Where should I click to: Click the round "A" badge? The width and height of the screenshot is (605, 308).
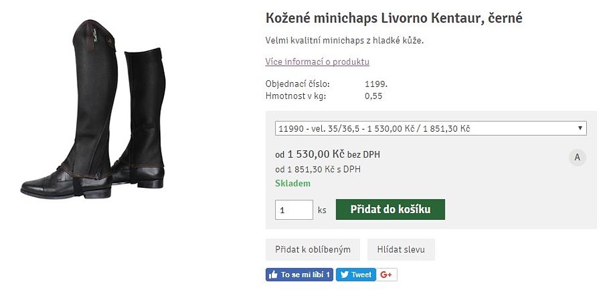point(577,158)
